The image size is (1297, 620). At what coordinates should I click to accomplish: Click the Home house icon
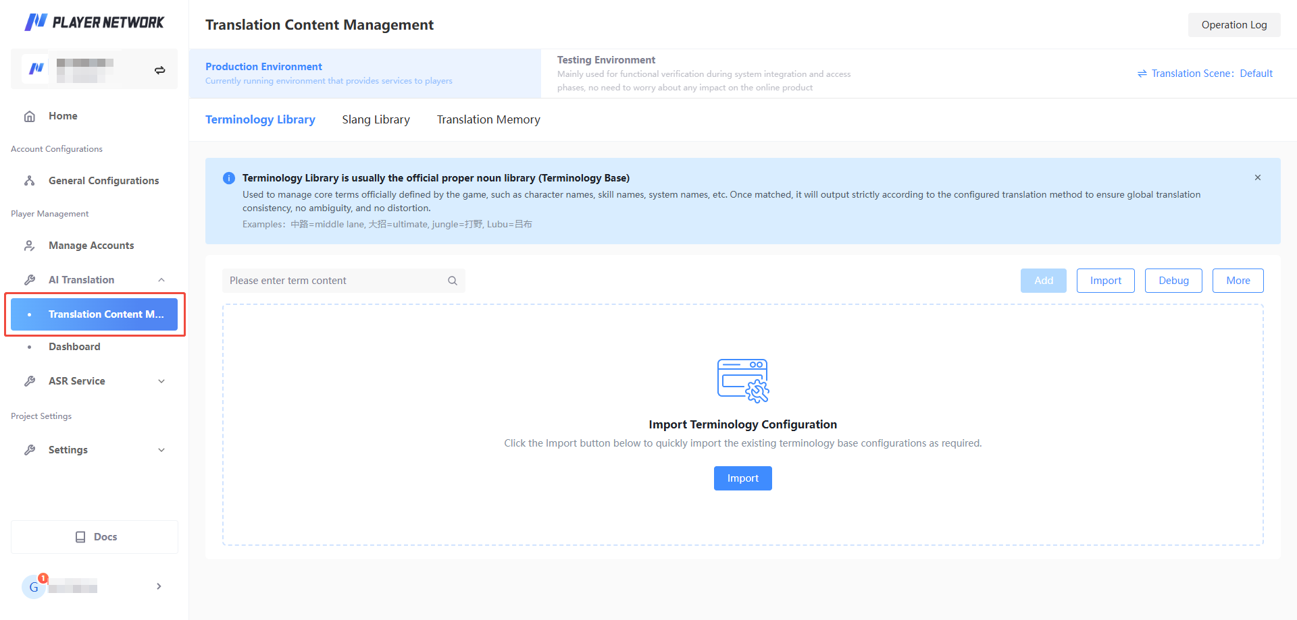(30, 116)
